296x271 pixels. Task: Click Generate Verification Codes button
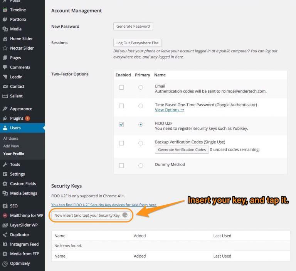tap(182, 150)
